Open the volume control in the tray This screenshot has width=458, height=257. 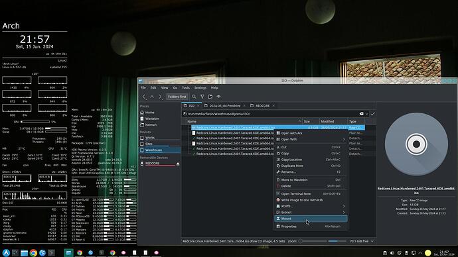coord(392,253)
